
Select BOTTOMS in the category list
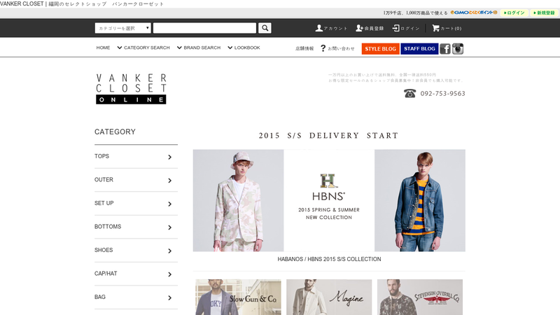[108, 226]
